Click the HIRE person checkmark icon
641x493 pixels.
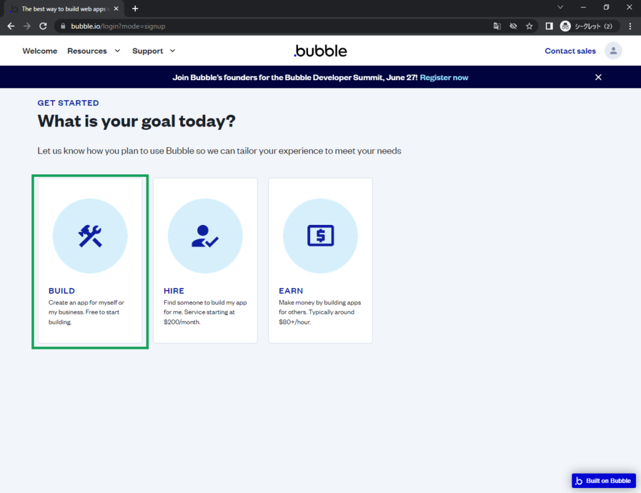pyautogui.click(x=205, y=236)
